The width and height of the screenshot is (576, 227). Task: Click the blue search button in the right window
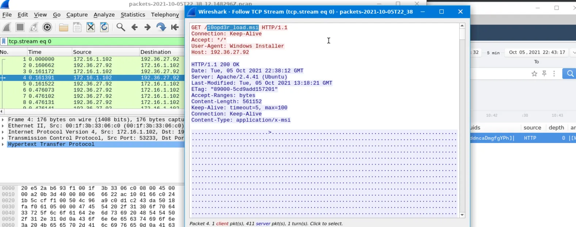pos(569,74)
